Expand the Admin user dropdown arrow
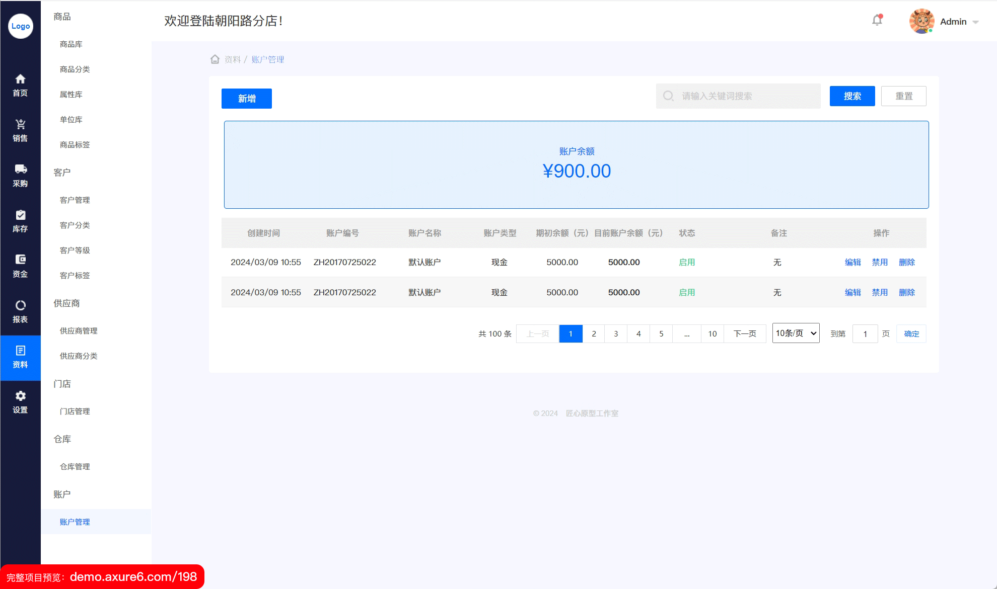 (x=975, y=22)
